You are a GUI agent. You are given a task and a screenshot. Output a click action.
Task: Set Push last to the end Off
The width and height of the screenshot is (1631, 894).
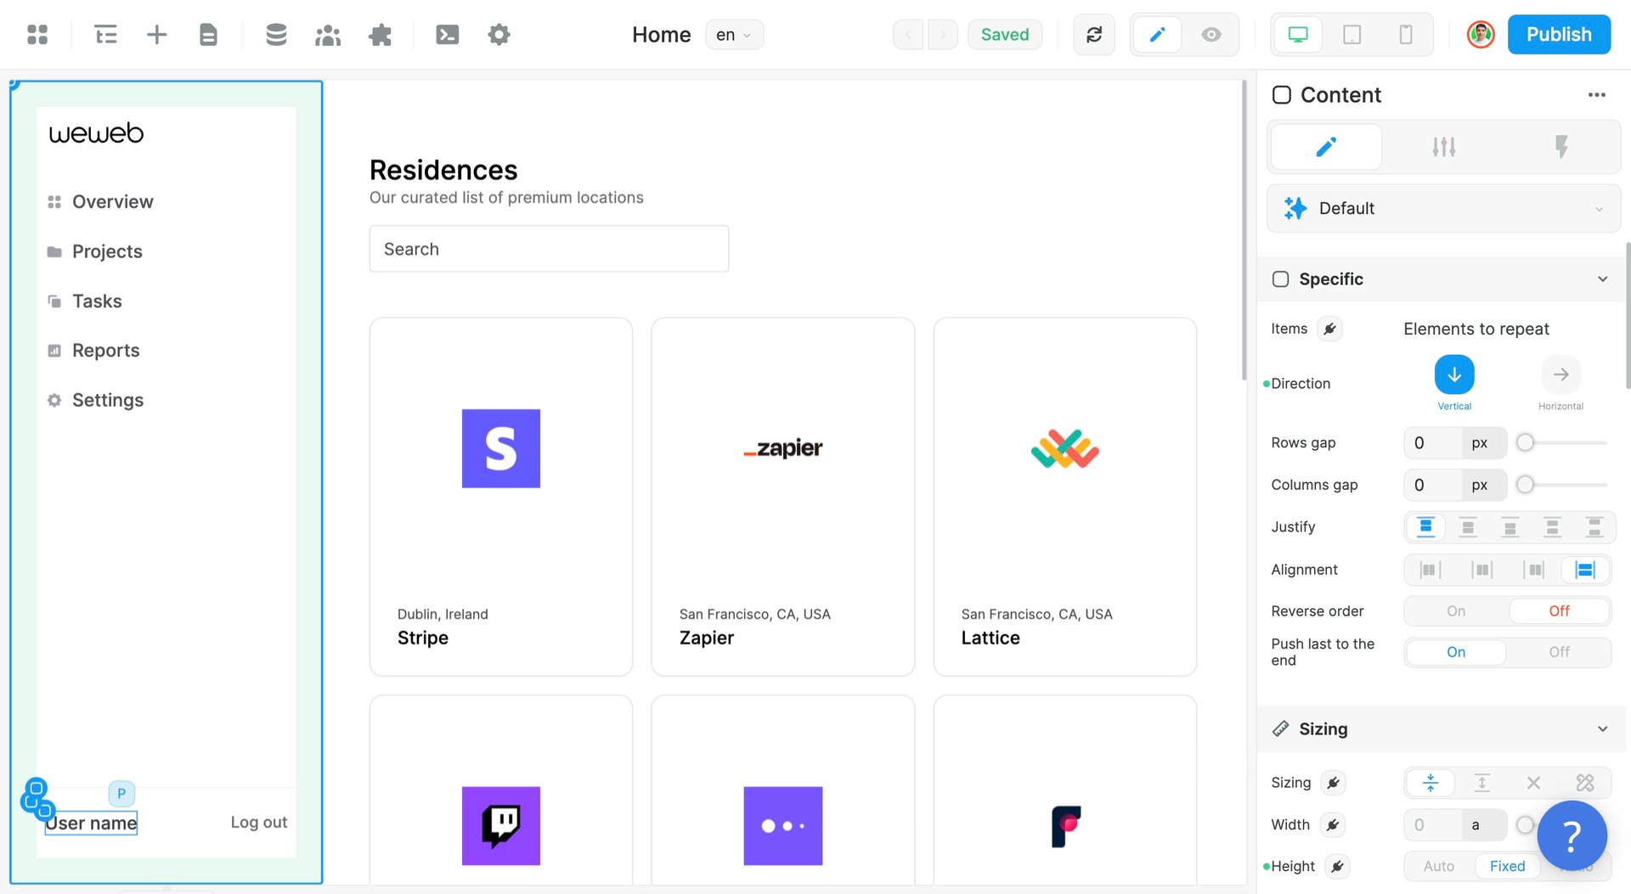(x=1559, y=652)
